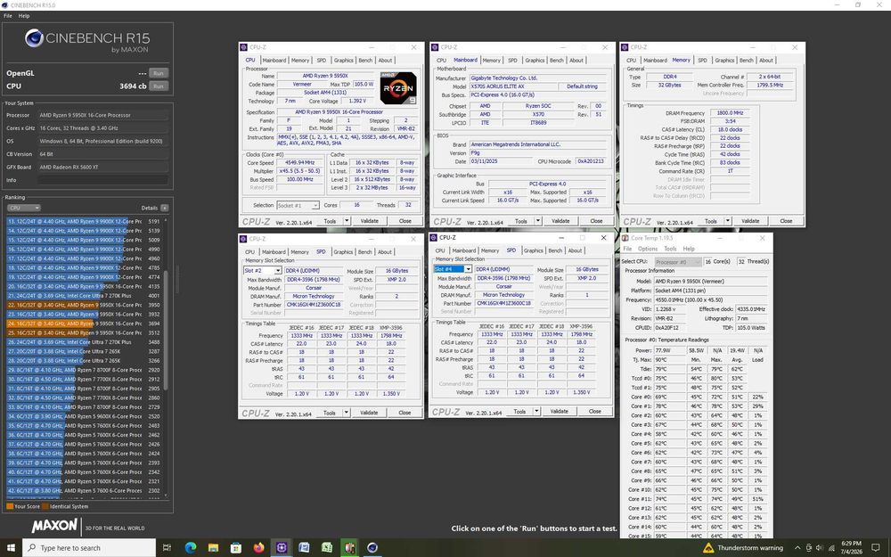Image resolution: width=891 pixels, height=557 pixels.
Task: Click Validate in CPU-Z Mainboard window
Action: pos(560,220)
